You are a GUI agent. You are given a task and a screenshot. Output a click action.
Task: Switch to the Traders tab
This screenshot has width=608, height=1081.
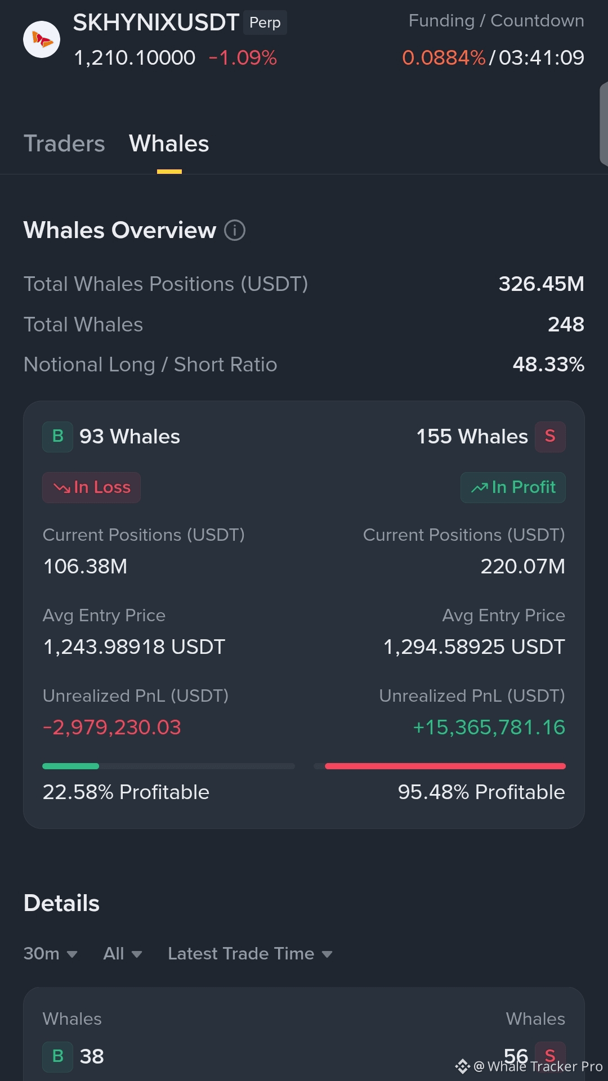(64, 144)
